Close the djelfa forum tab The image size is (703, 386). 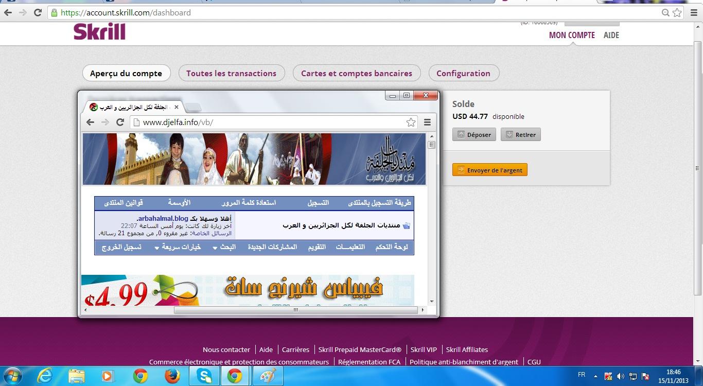click(x=177, y=107)
